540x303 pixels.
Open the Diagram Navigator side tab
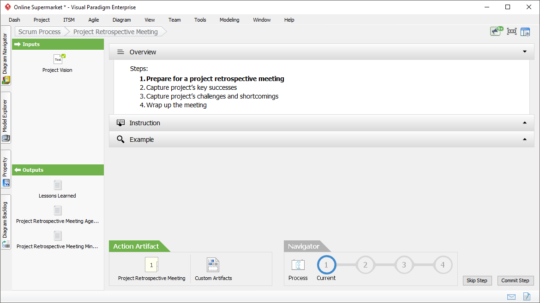click(x=6, y=56)
